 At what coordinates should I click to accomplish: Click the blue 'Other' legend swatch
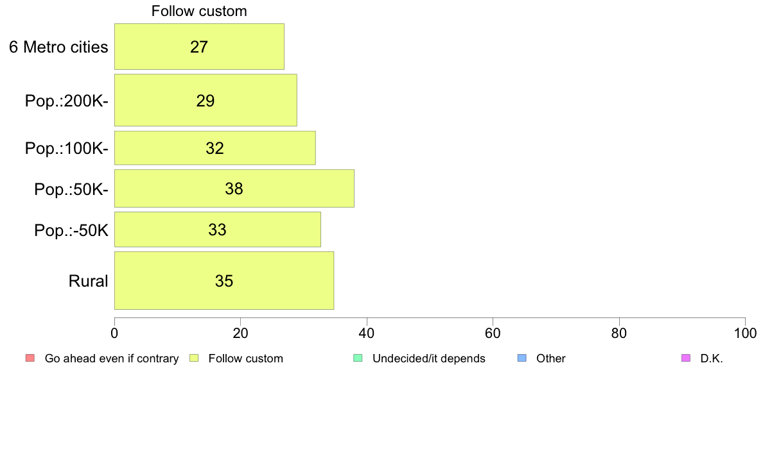522,358
